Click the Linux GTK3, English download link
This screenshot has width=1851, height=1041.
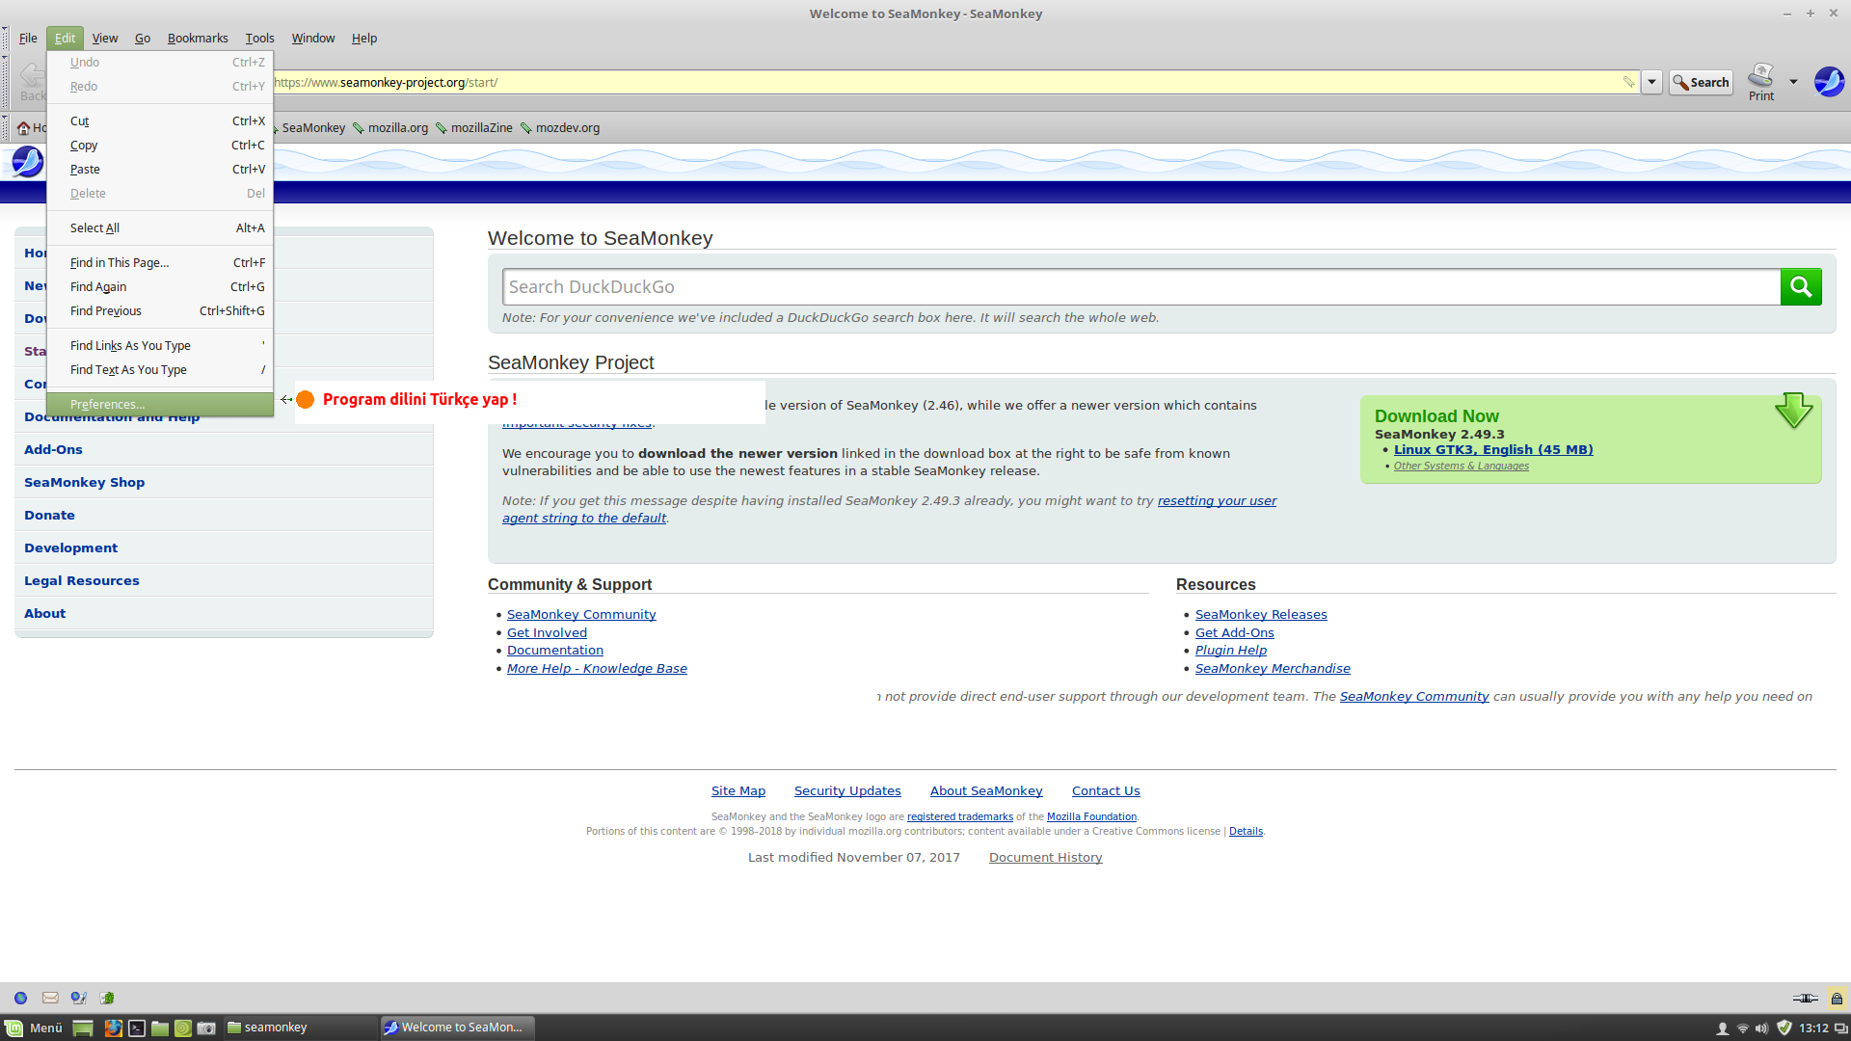click(x=1492, y=449)
